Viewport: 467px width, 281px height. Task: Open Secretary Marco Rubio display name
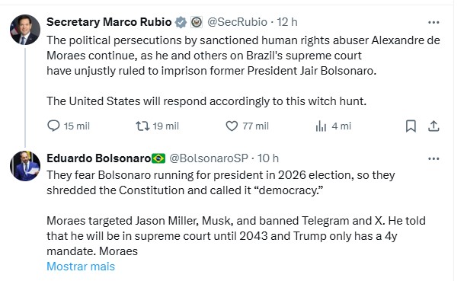[x=109, y=22]
